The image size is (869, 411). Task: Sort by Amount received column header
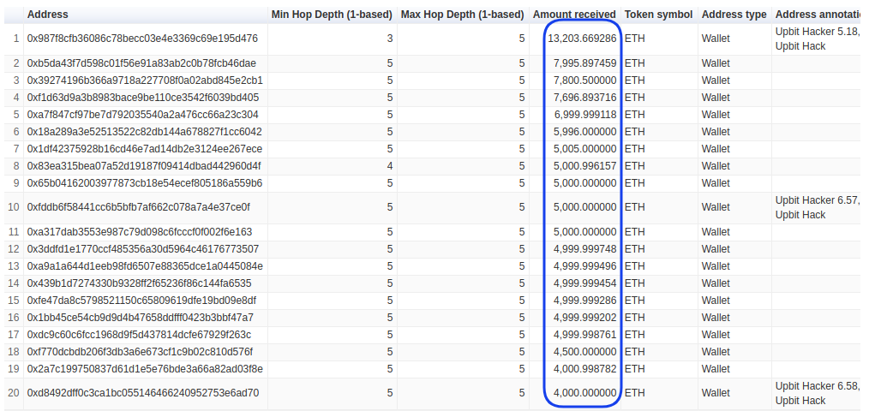[574, 15]
